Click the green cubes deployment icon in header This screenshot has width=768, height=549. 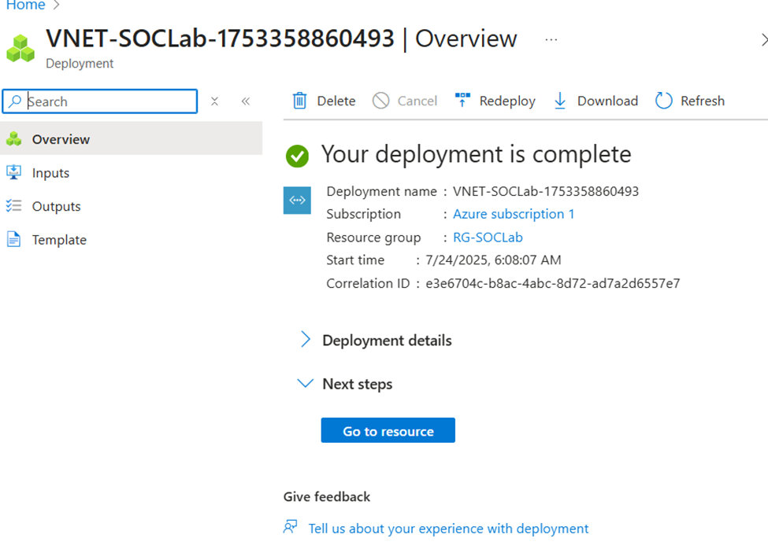(x=20, y=49)
